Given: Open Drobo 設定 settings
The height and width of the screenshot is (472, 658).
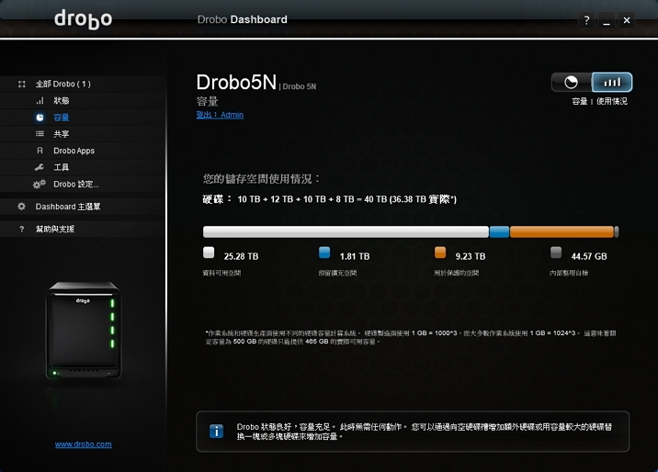Looking at the screenshot, I should (x=76, y=184).
